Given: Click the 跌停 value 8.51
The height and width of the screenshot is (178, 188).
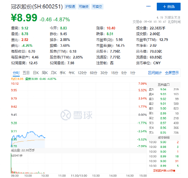Looking at the screenshot, I should [x=110, y=34].
